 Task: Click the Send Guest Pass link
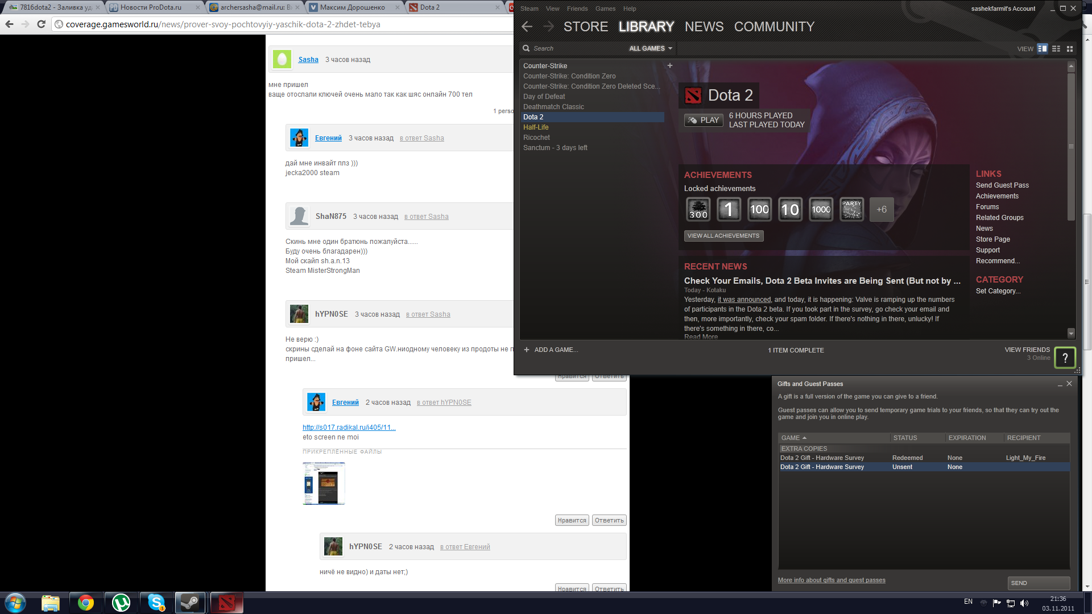(1002, 185)
